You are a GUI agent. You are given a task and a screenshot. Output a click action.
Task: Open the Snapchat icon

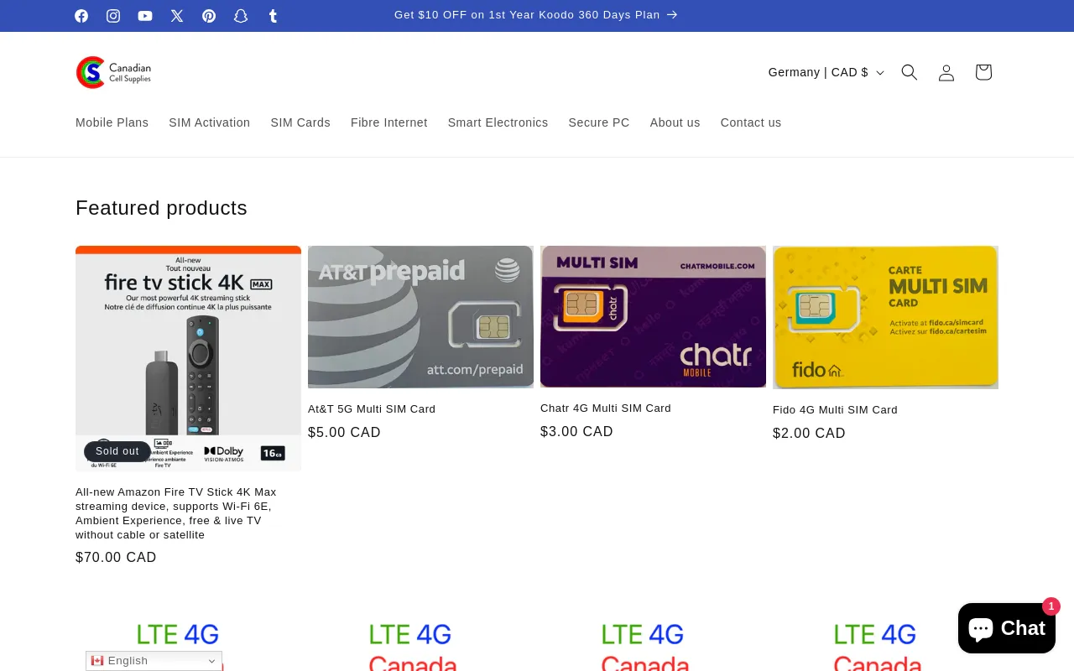click(x=241, y=16)
